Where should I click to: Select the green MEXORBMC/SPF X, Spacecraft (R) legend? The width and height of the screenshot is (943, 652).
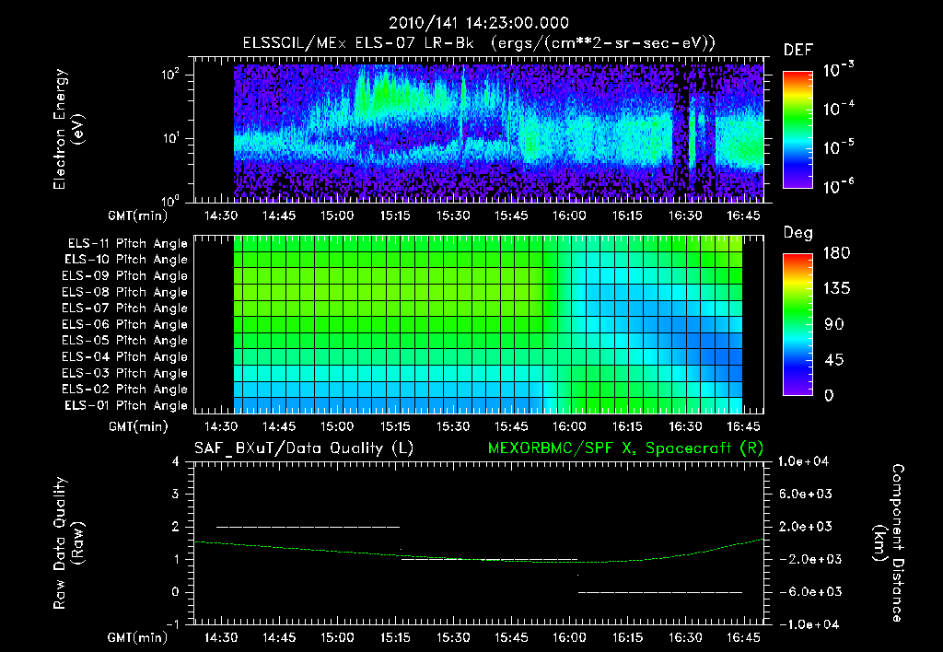625,448
